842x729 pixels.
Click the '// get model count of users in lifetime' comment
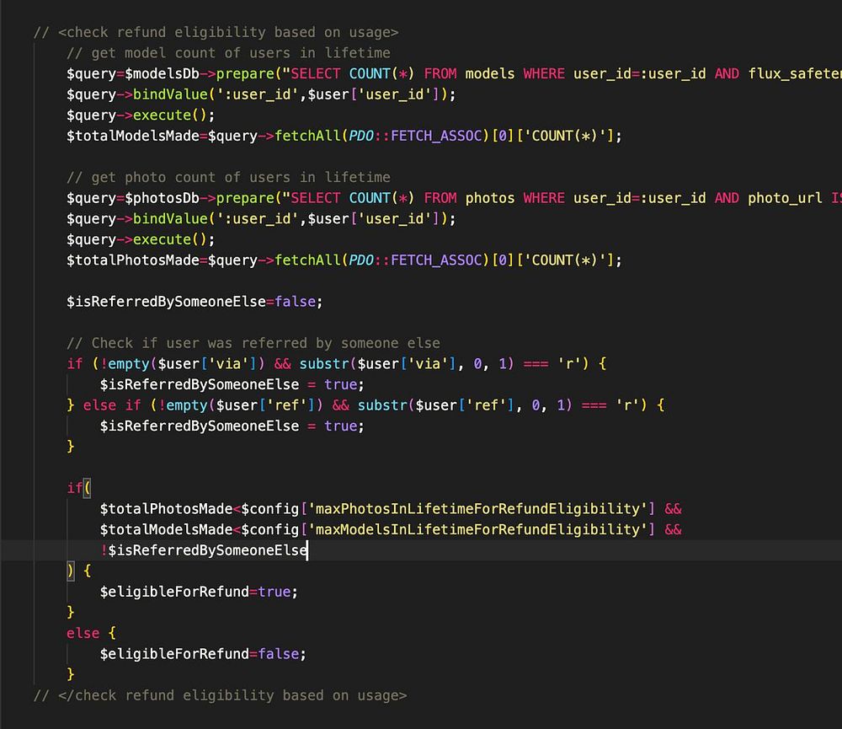tap(228, 53)
